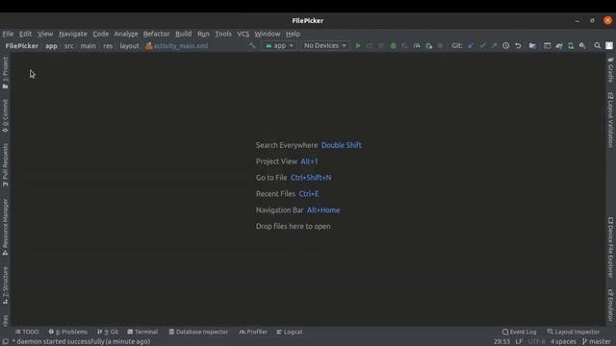Click res in navigation breadcrumb

(108, 46)
